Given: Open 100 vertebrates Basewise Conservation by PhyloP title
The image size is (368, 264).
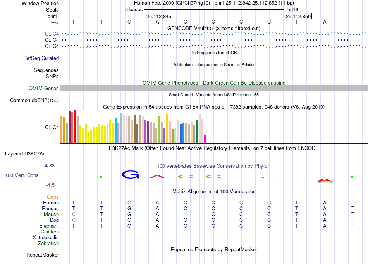Looking at the screenshot, I should click(x=214, y=166).
